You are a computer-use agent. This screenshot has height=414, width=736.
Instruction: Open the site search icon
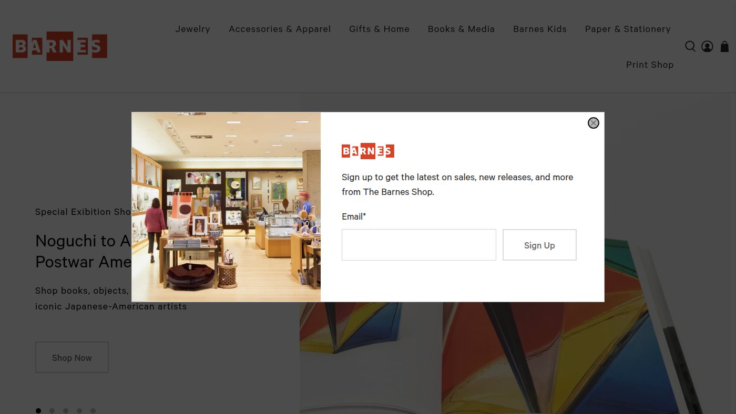[690, 46]
